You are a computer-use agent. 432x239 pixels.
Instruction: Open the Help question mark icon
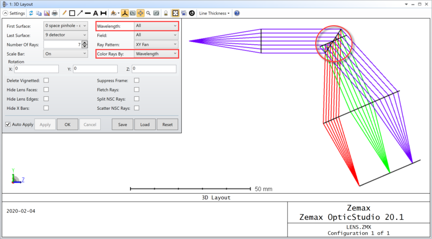236,13
